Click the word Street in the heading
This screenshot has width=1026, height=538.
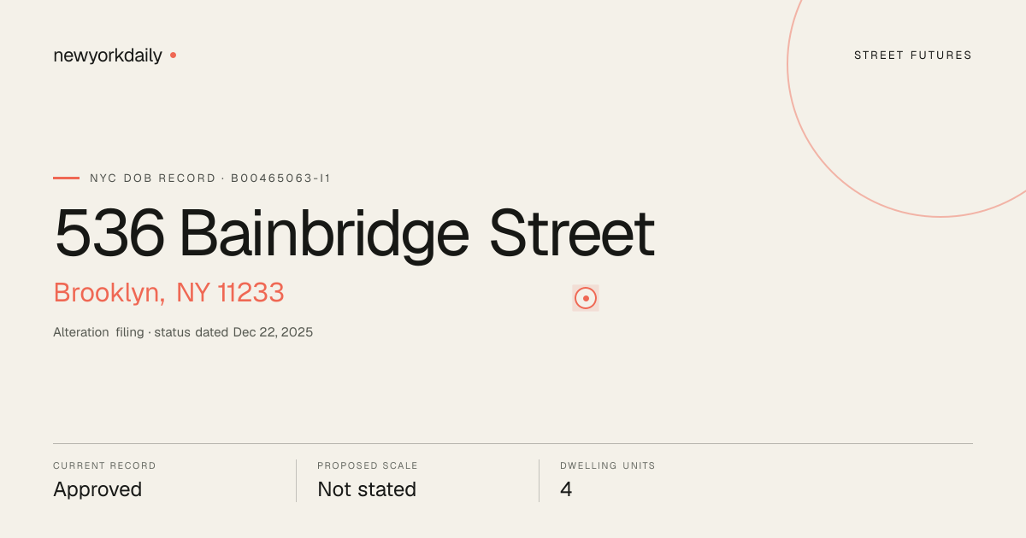[572, 232]
